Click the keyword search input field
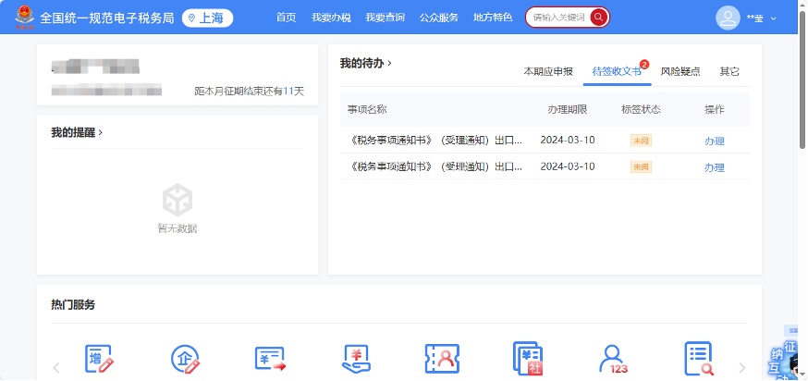 (557, 18)
